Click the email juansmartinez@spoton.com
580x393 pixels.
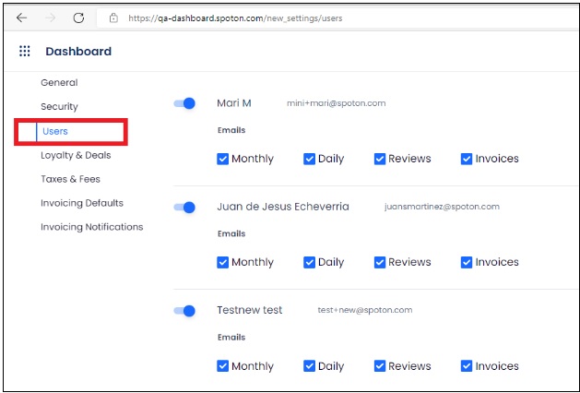click(x=442, y=207)
